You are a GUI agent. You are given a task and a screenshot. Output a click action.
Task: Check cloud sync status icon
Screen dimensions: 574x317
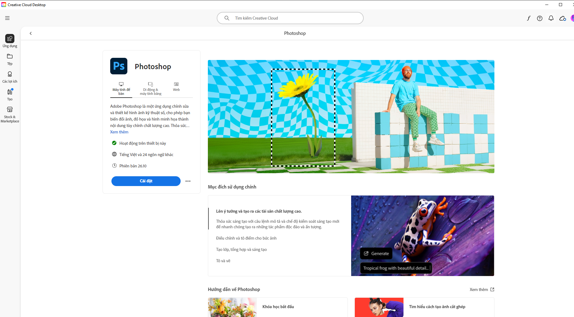pyautogui.click(x=562, y=18)
